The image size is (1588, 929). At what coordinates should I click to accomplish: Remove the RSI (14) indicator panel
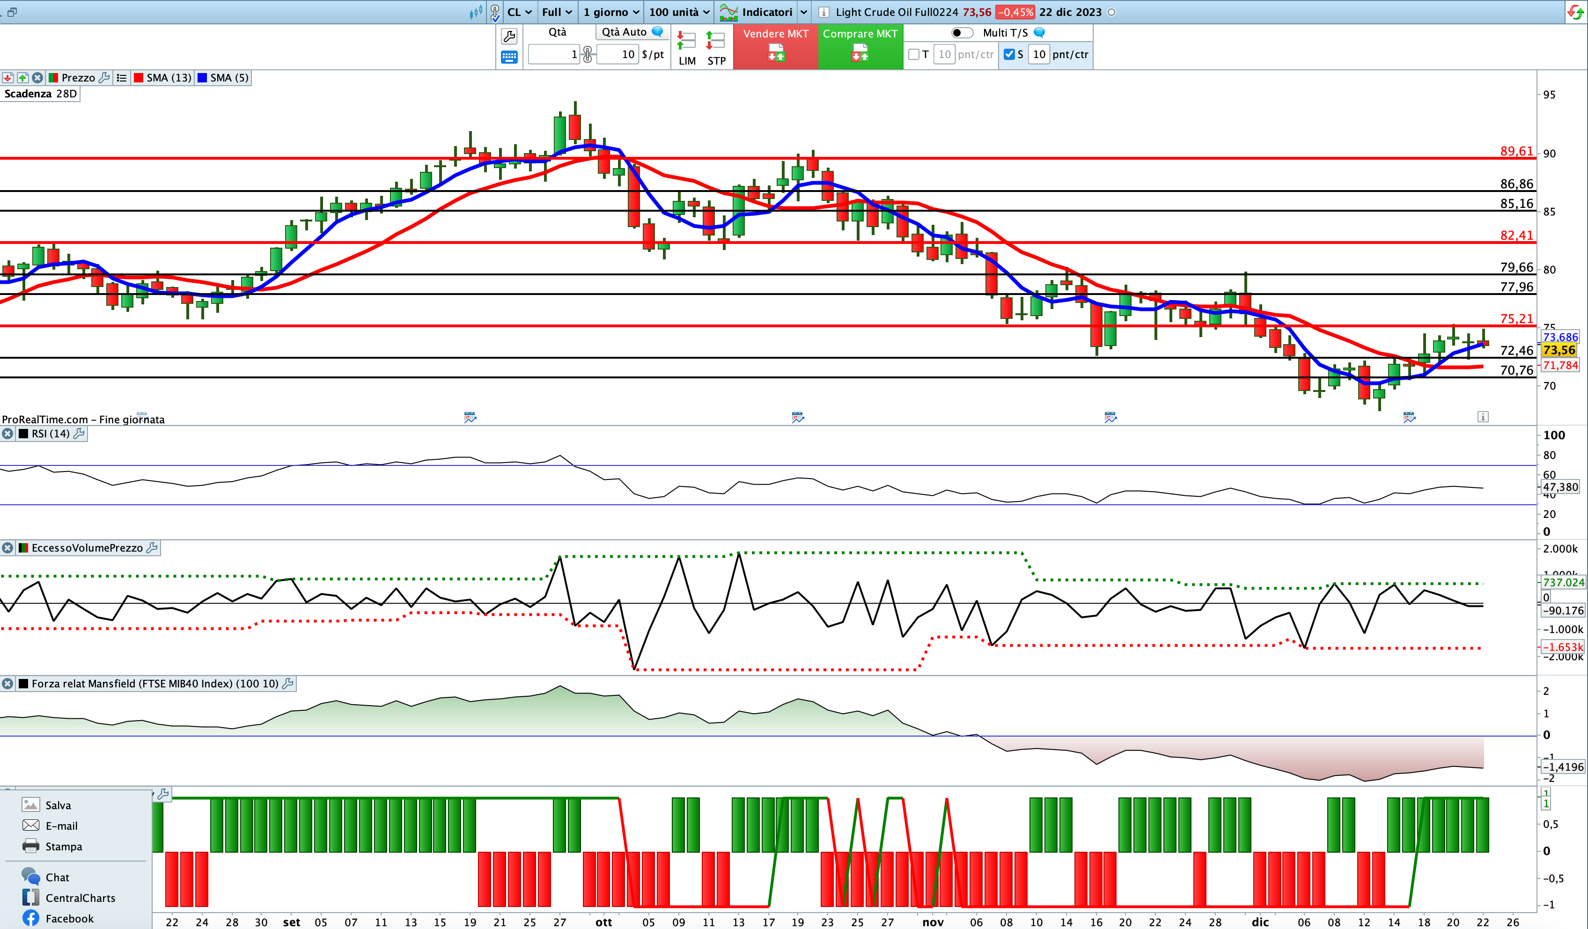[7, 434]
